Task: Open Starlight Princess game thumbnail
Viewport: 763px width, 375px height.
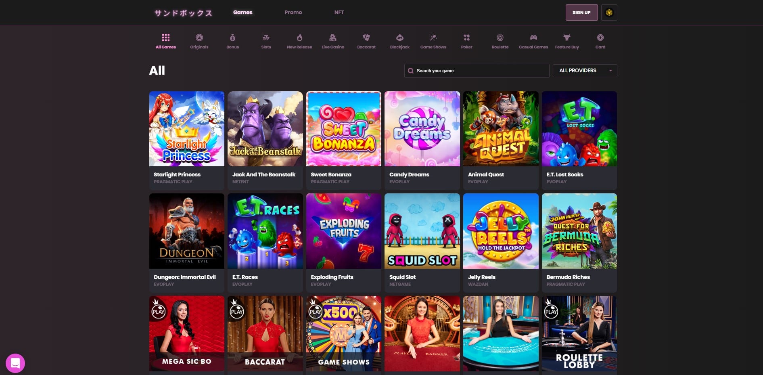Action: pyautogui.click(x=187, y=129)
